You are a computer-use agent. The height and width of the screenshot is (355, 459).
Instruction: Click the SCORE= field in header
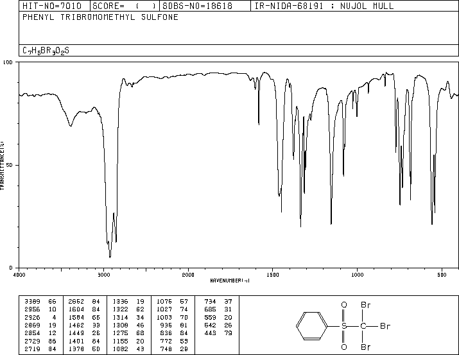tap(124, 6)
